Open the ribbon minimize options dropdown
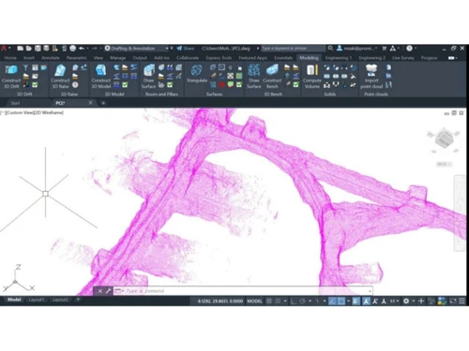This screenshot has width=469, height=351. [x=452, y=58]
